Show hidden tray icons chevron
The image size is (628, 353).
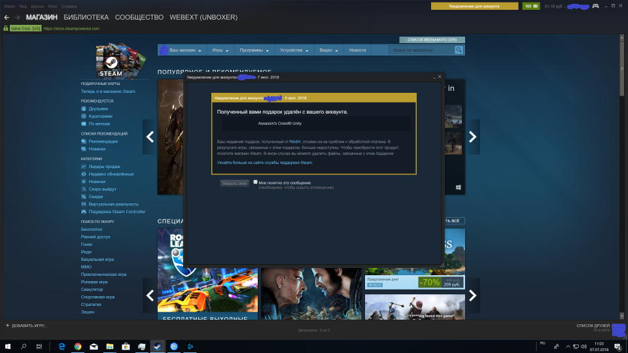(x=568, y=346)
